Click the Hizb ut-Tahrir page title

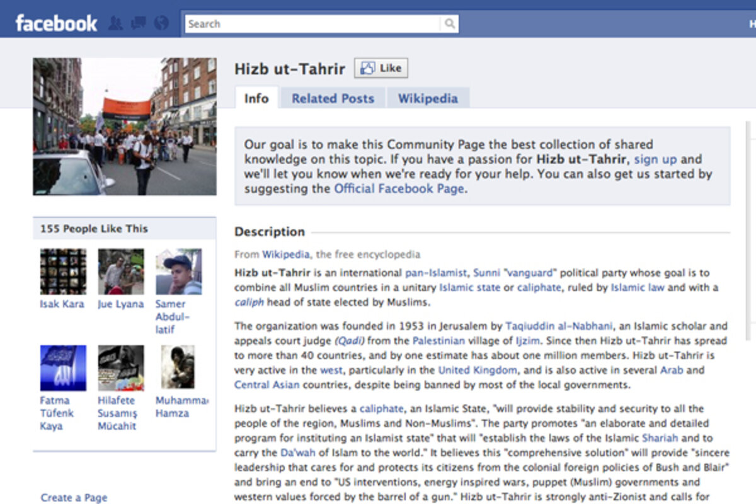click(x=290, y=69)
